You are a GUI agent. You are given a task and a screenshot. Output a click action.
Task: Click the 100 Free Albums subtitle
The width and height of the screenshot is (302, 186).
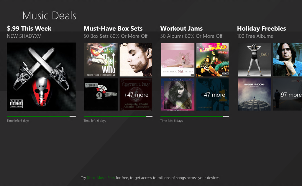pos(255,36)
